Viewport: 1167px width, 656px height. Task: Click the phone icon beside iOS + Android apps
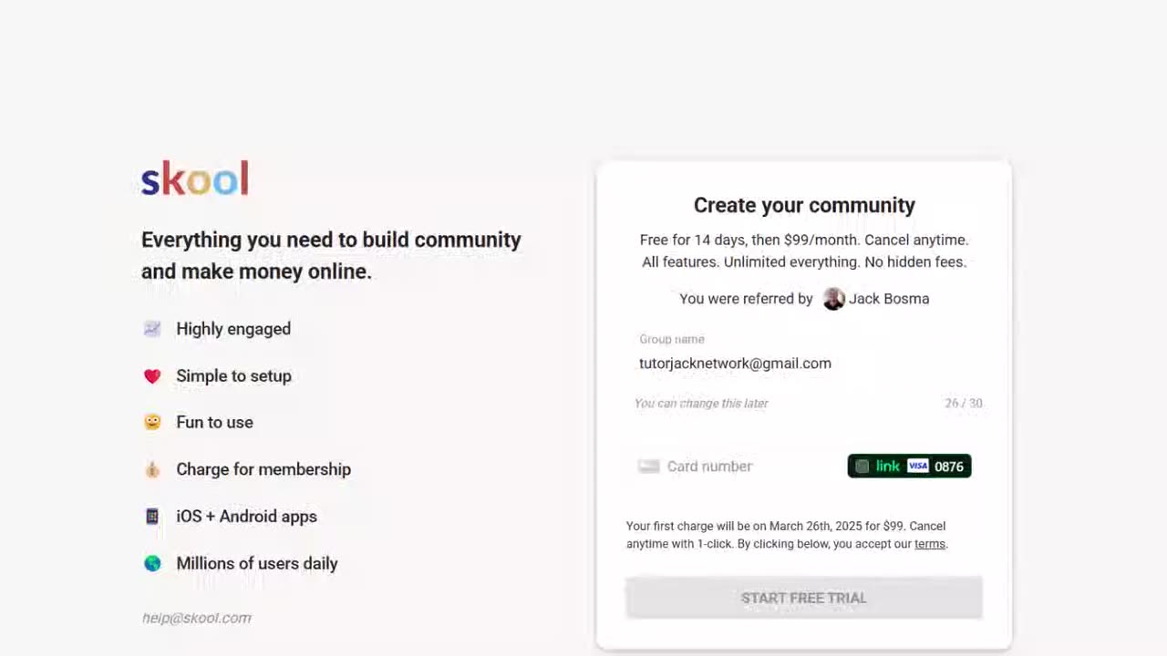152,516
